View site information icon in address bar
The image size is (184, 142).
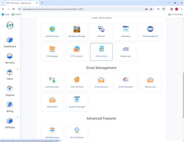pos(20,9)
